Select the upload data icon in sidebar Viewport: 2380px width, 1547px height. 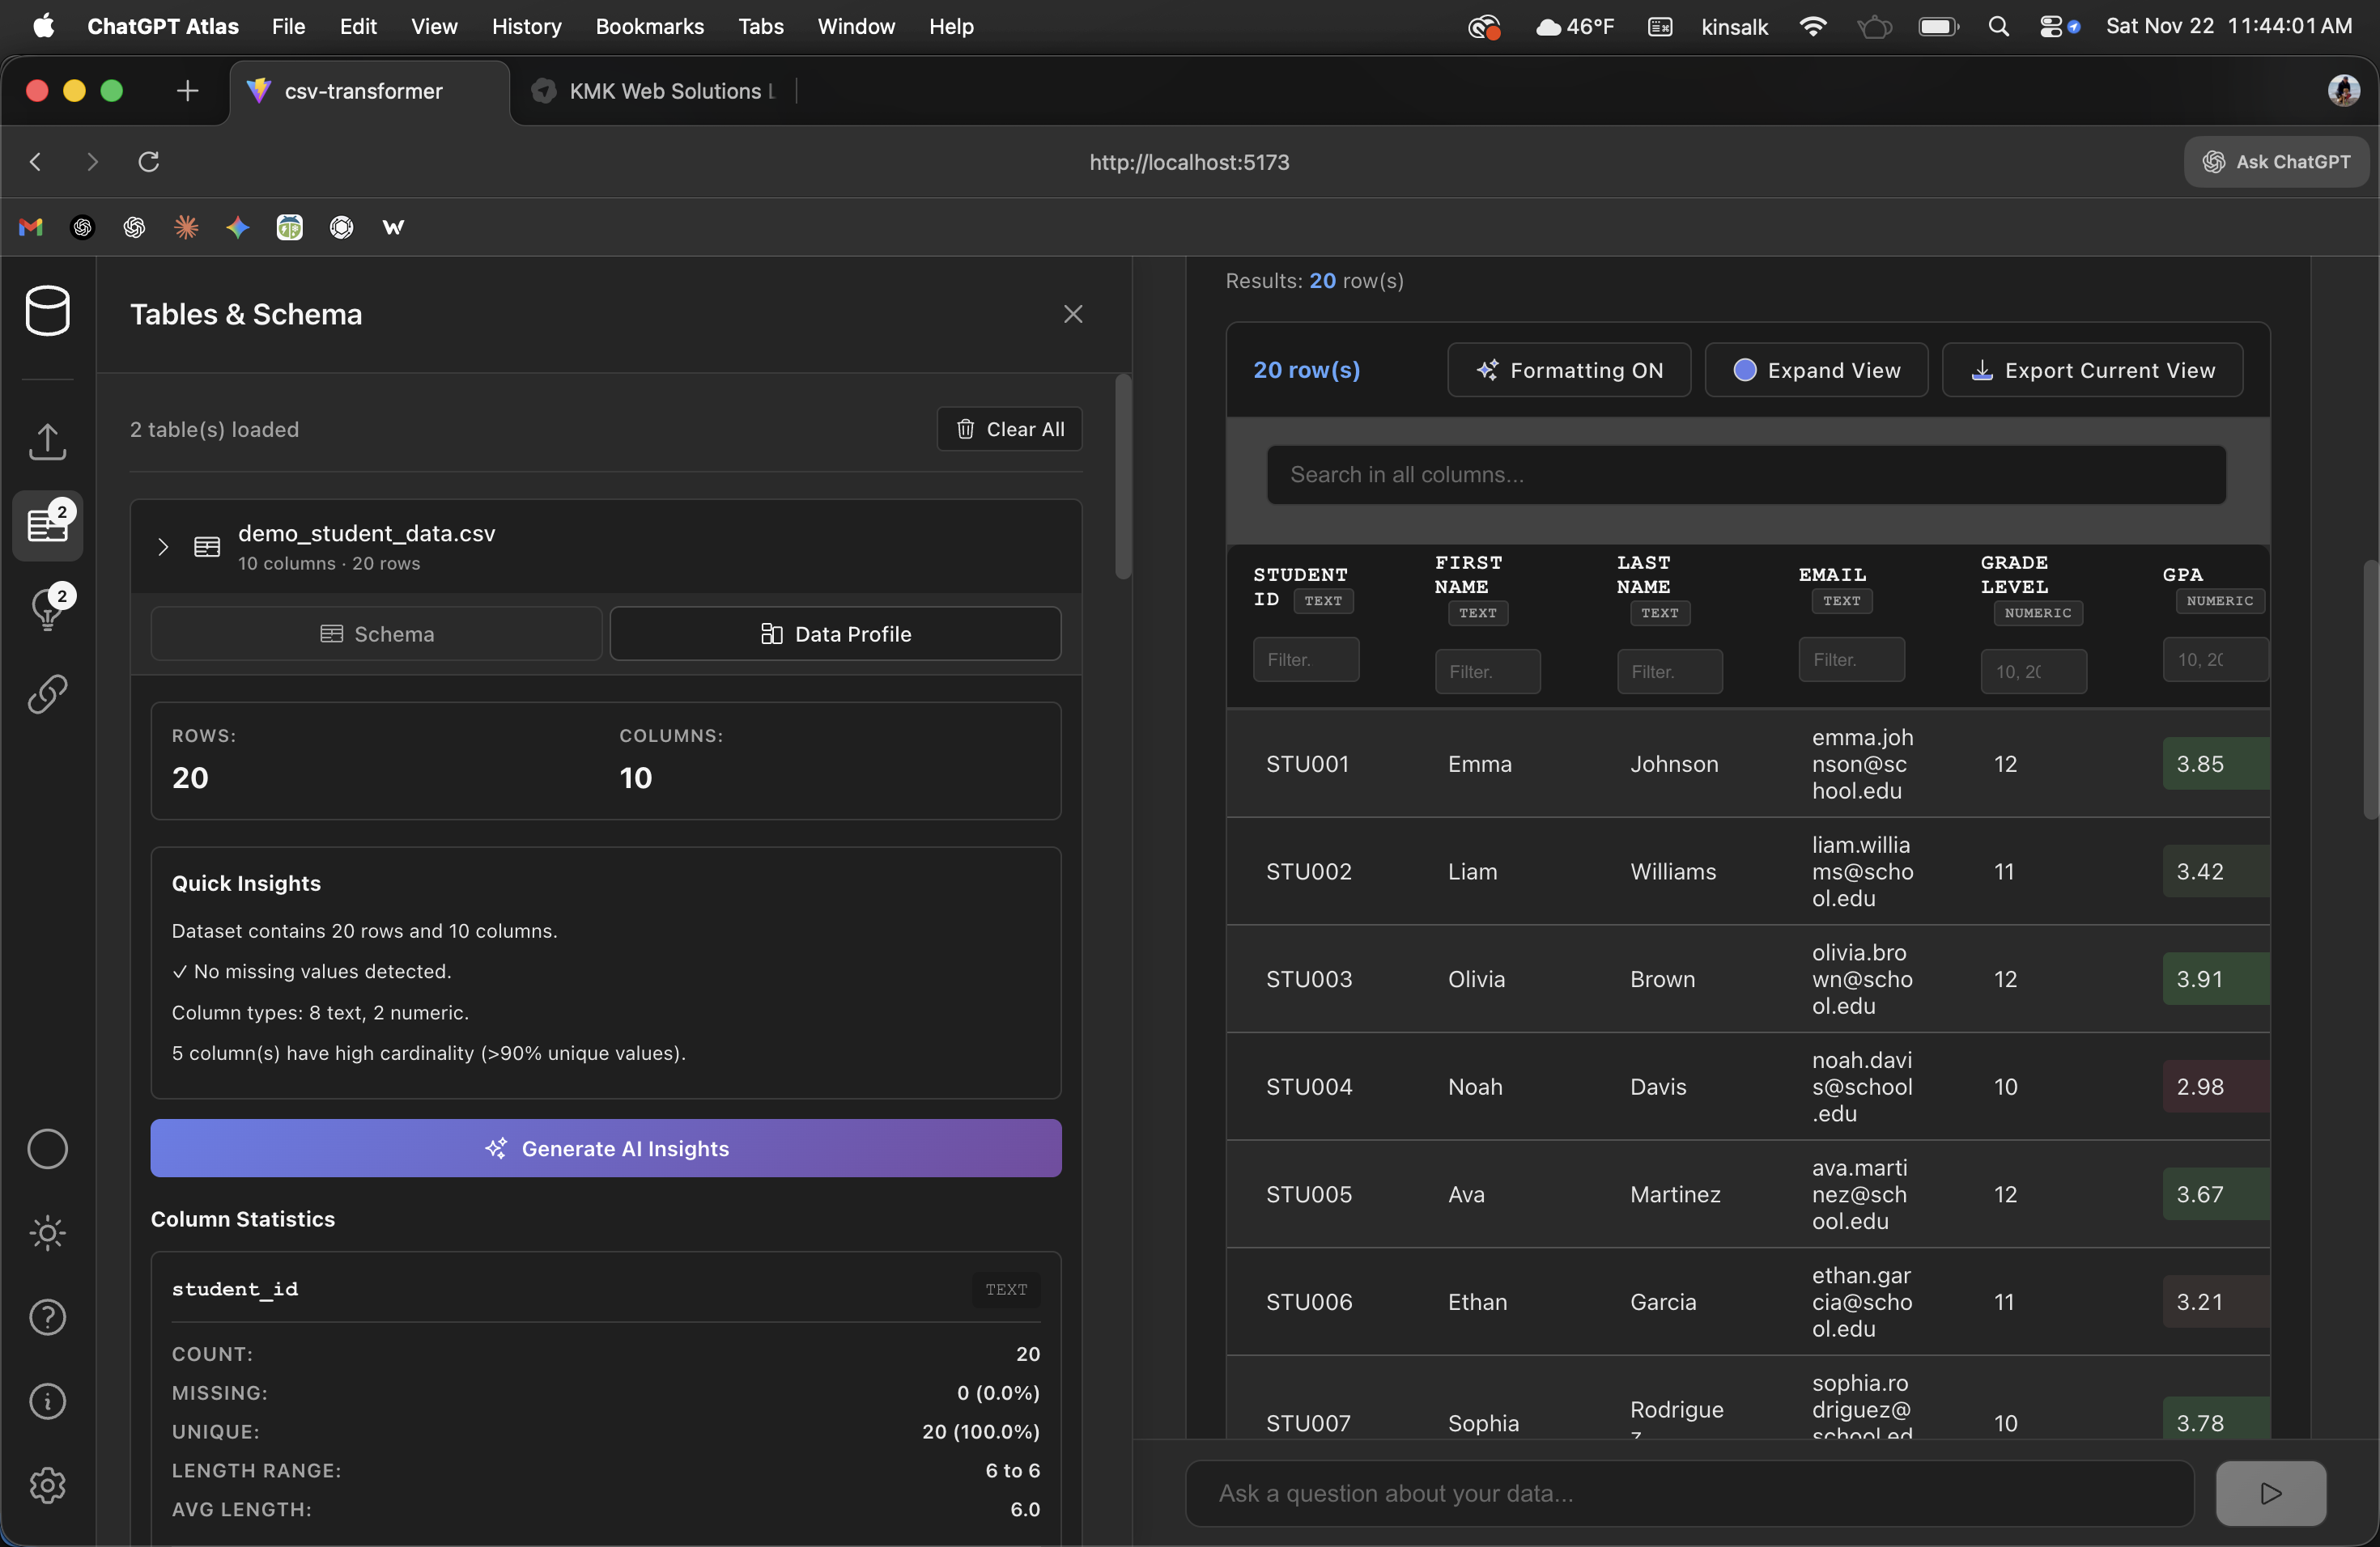(47, 442)
